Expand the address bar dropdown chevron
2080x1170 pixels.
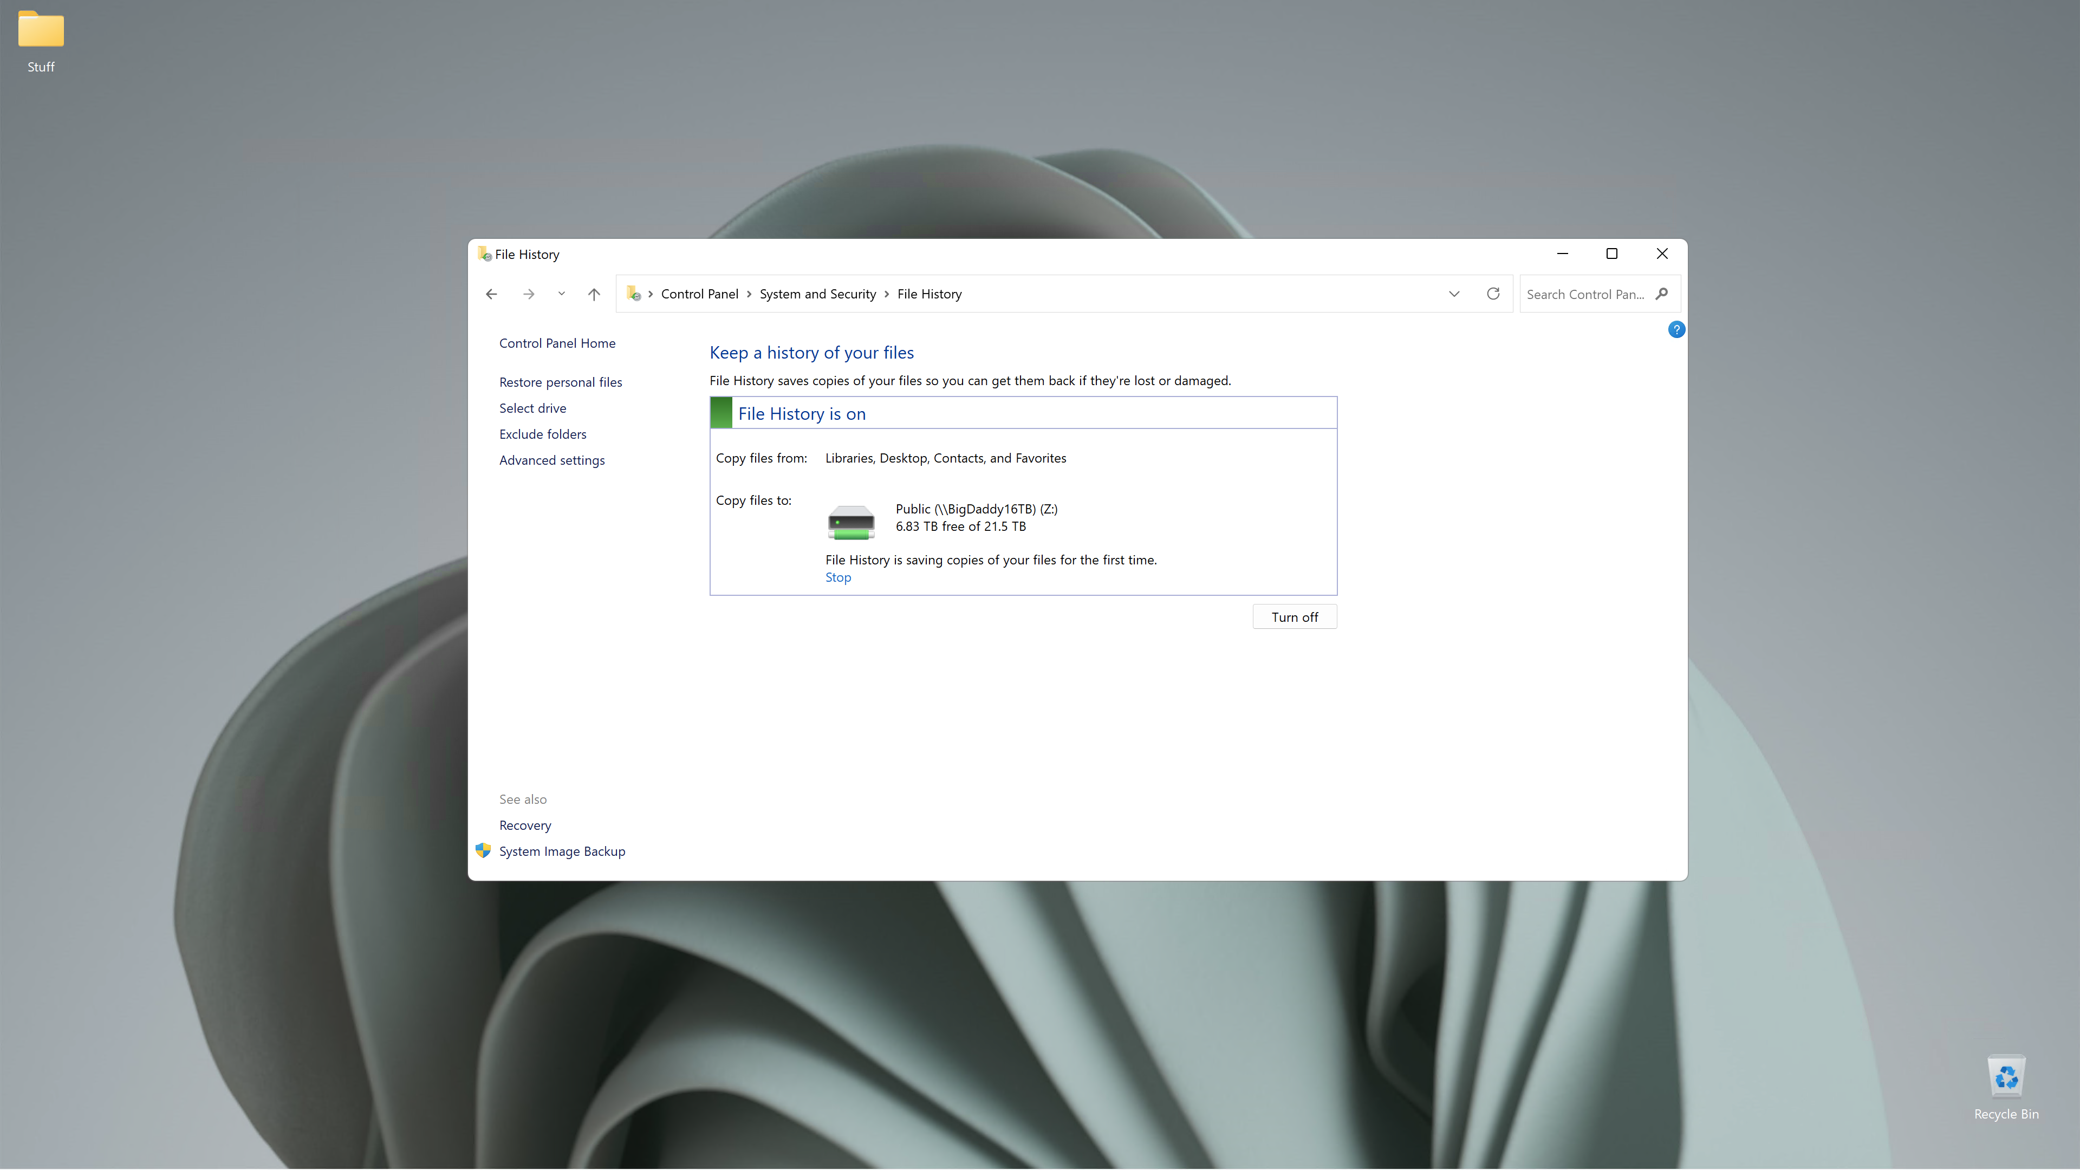tap(1453, 293)
